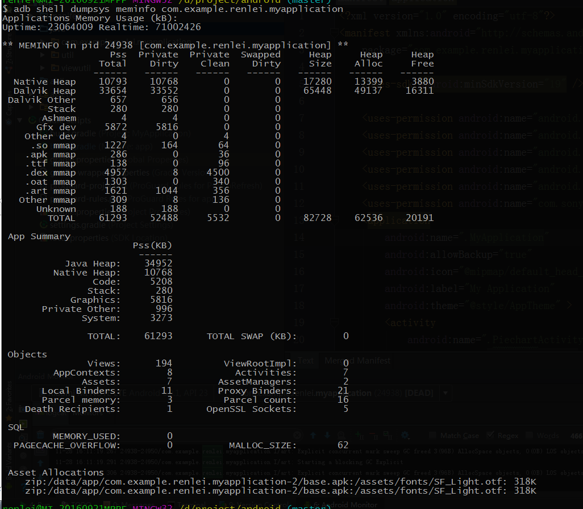Click the 'Dalvik Other' row label
This screenshot has height=509, width=583.
pos(41,99)
